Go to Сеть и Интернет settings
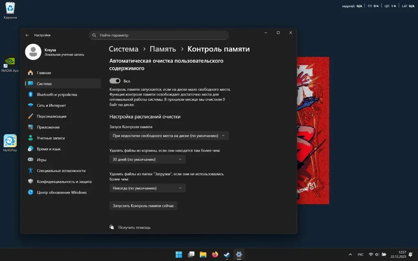The height and width of the screenshot is (261, 418). click(x=51, y=106)
